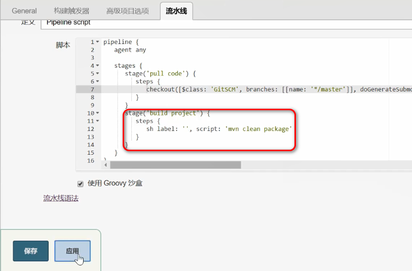Click the 保存 button
This screenshot has height=271, width=412.
[31, 251]
